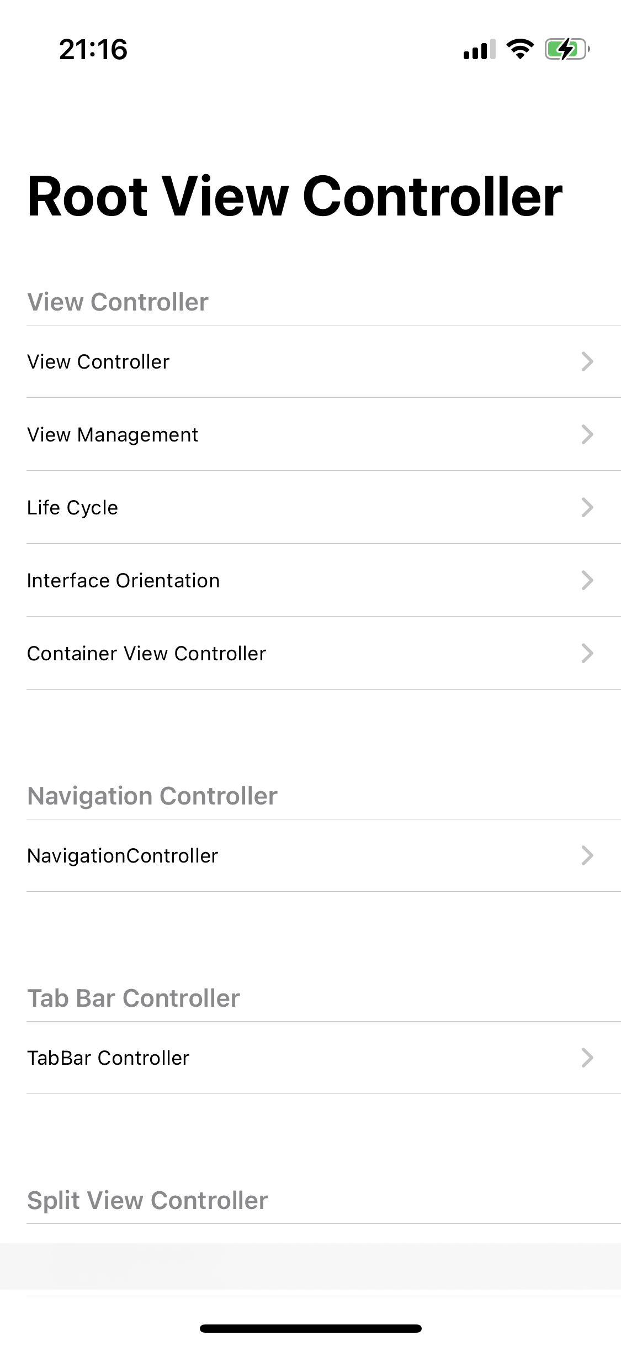Screen dimensions: 621x1346
Task: Tap the Container View Controller chevron
Action: point(587,653)
